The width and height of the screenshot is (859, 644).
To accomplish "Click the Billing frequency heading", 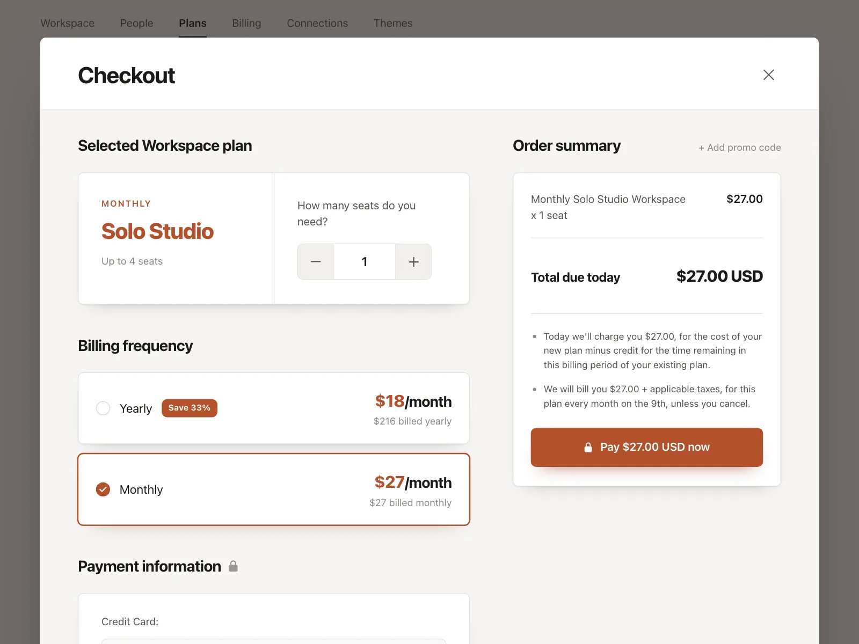I will [135, 346].
